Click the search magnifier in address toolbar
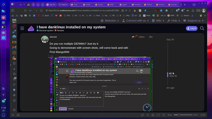This screenshot has height=119, width=212. 25,10
